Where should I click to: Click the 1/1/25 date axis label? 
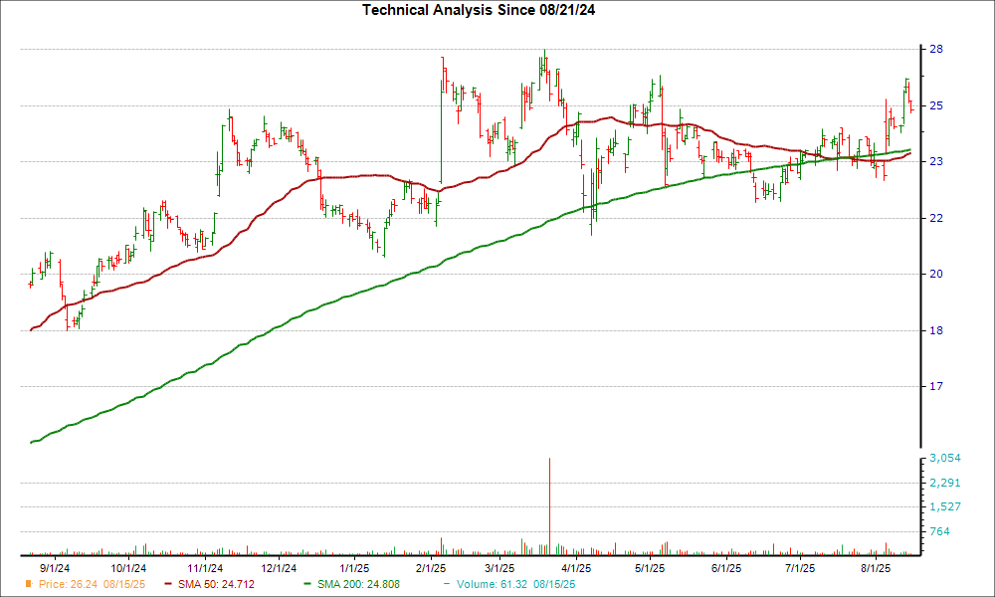coord(354,568)
